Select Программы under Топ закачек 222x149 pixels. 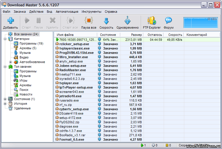[28, 71]
